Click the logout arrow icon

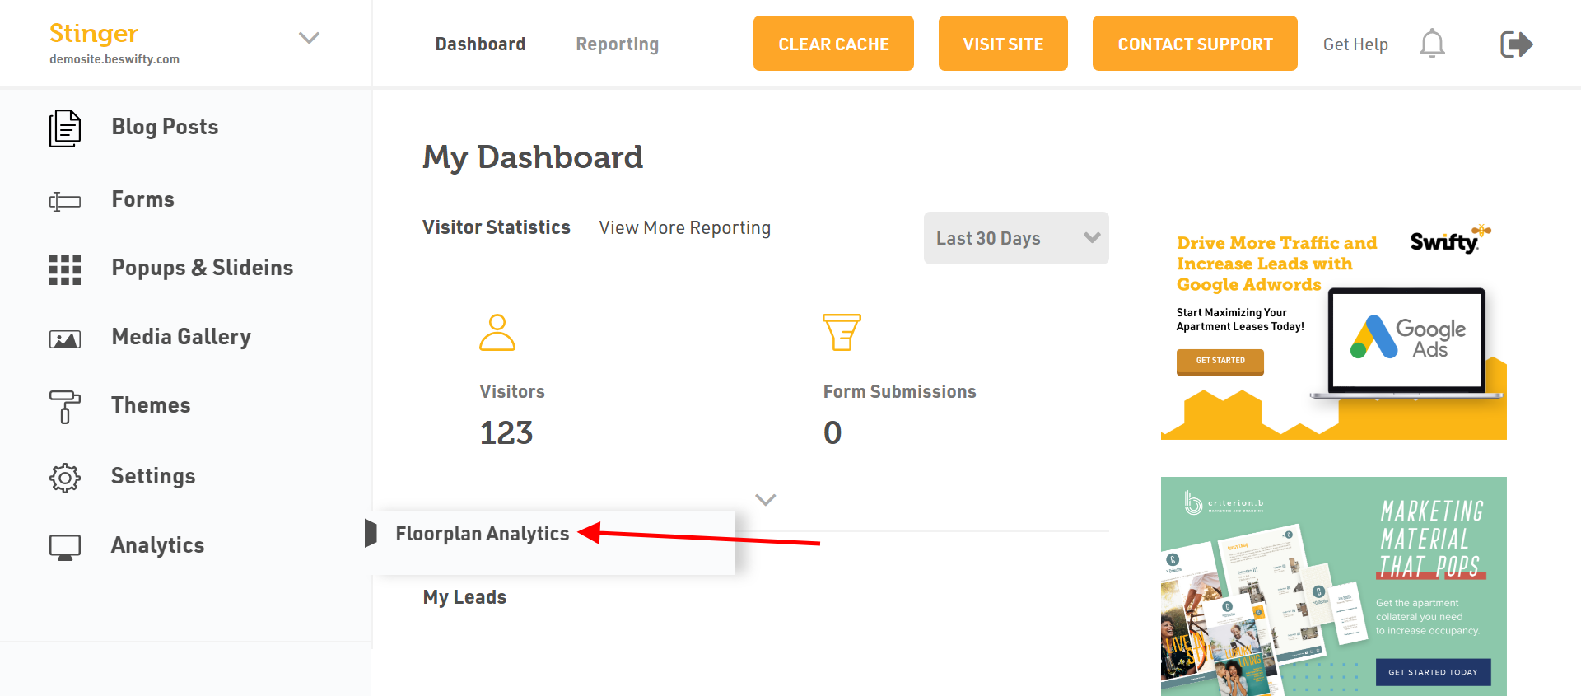(x=1516, y=44)
